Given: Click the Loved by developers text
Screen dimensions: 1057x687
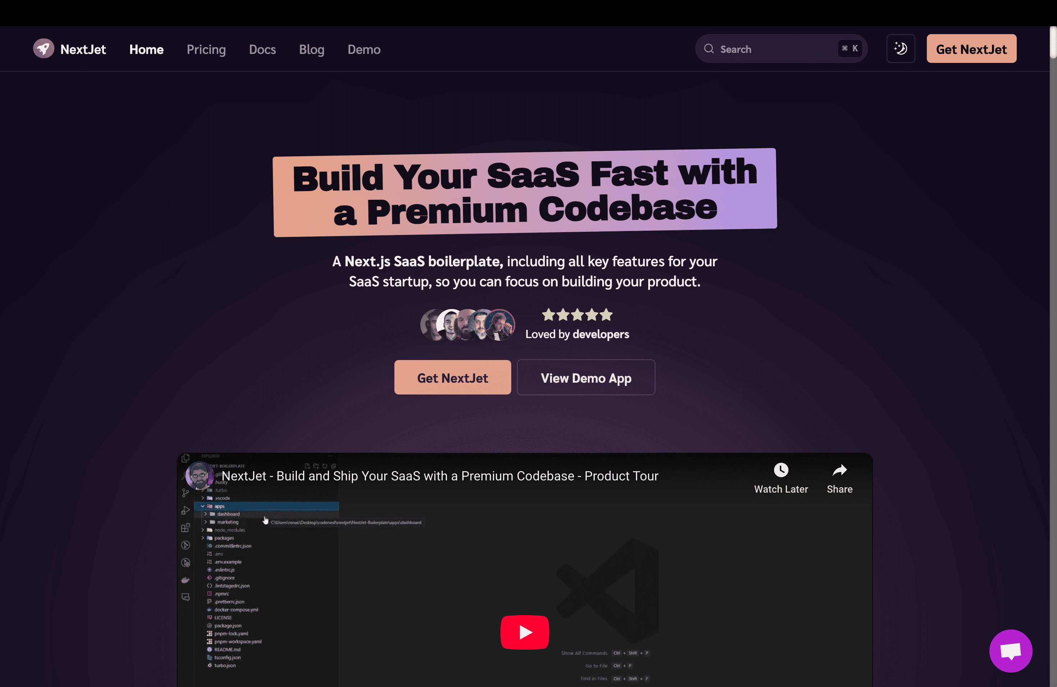Looking at the screenshot, I should [577, 334].
